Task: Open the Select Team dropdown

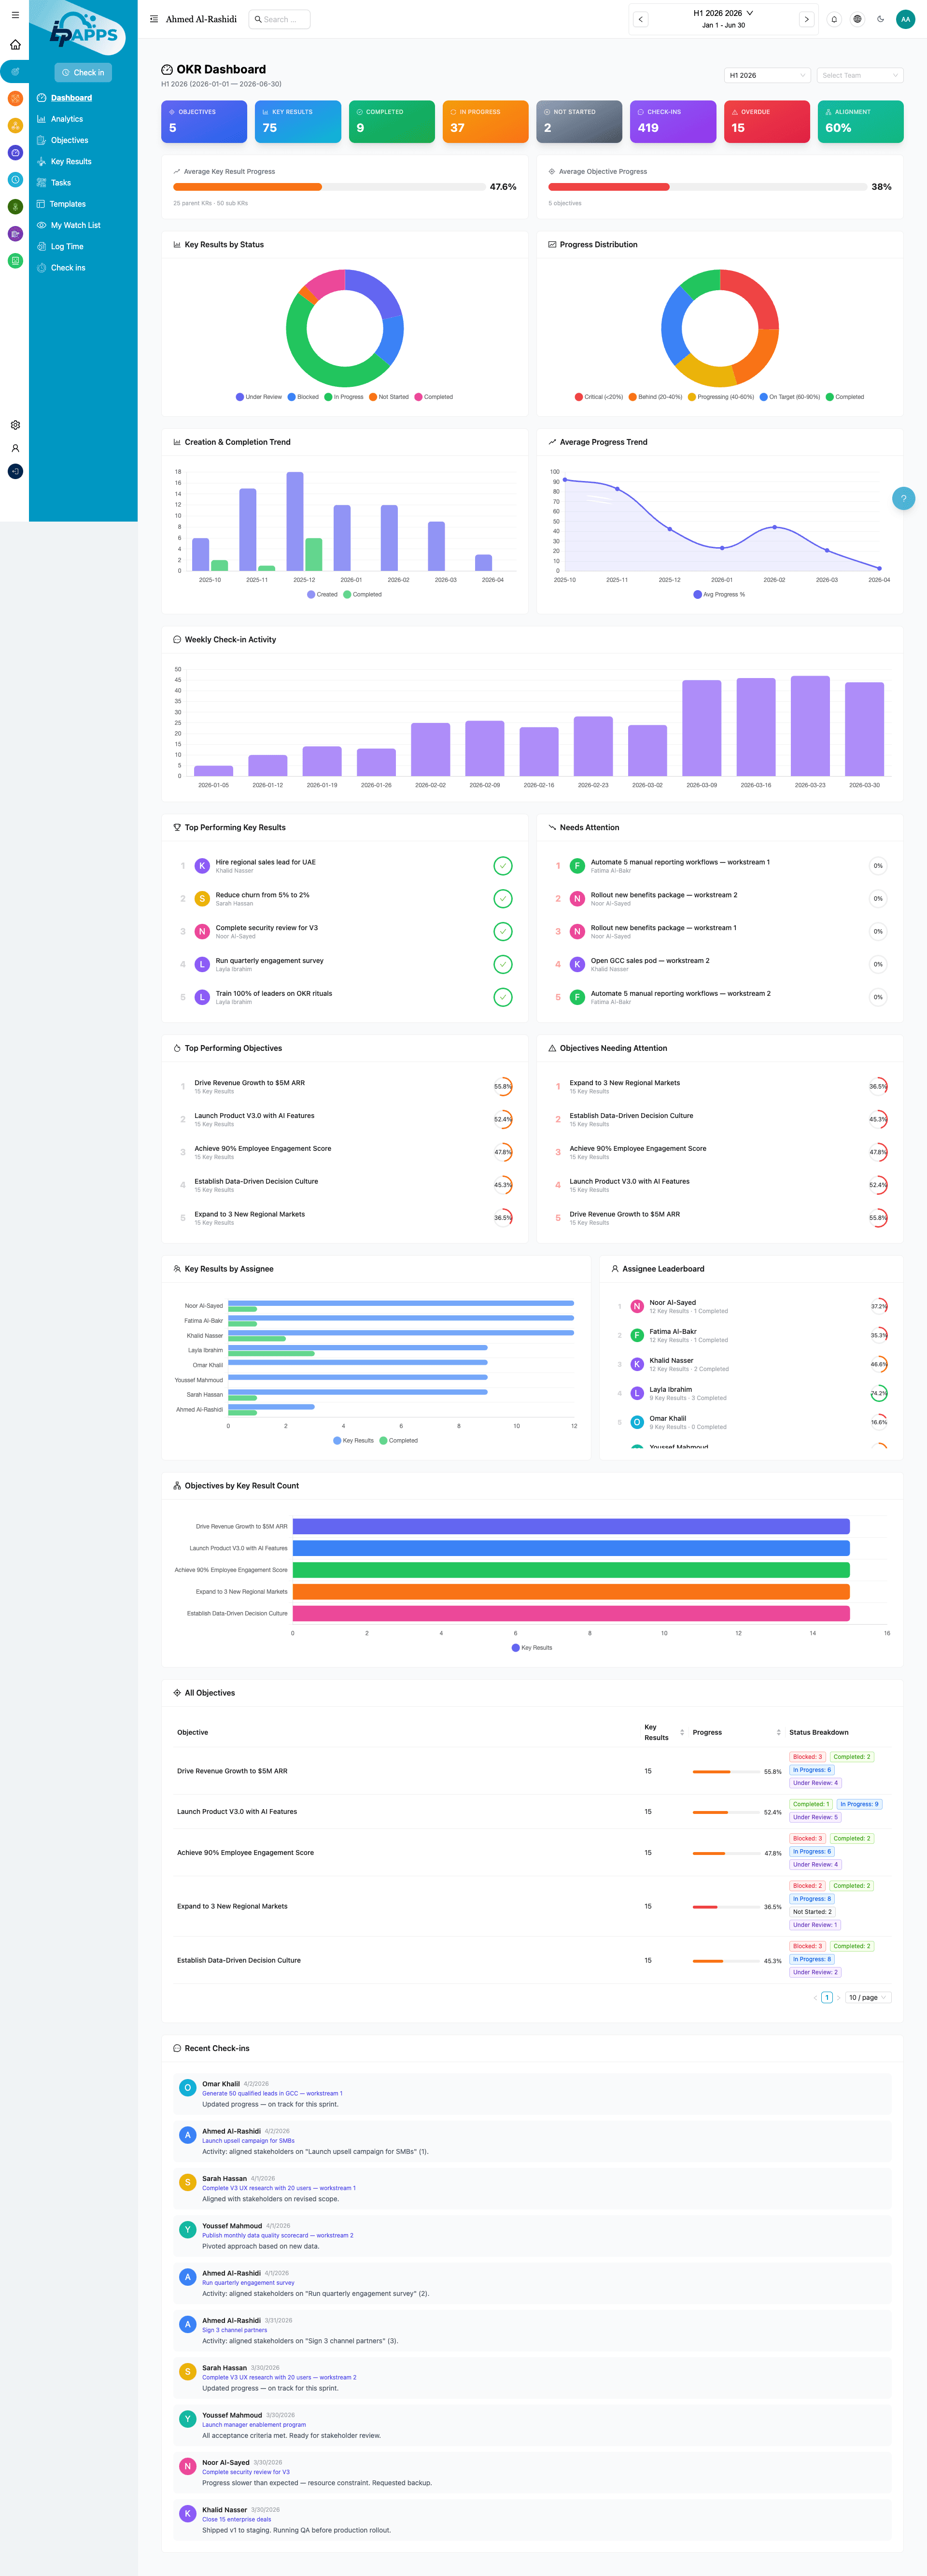Action: coord(859,75)
